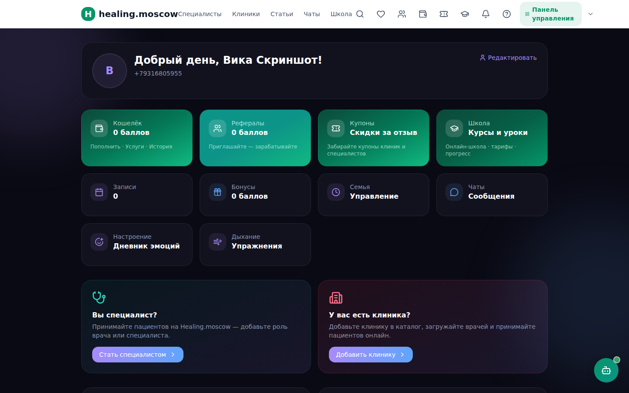Open the chatbot robot floating button
The width and height of the screenshot is (629, 393).
606,370
